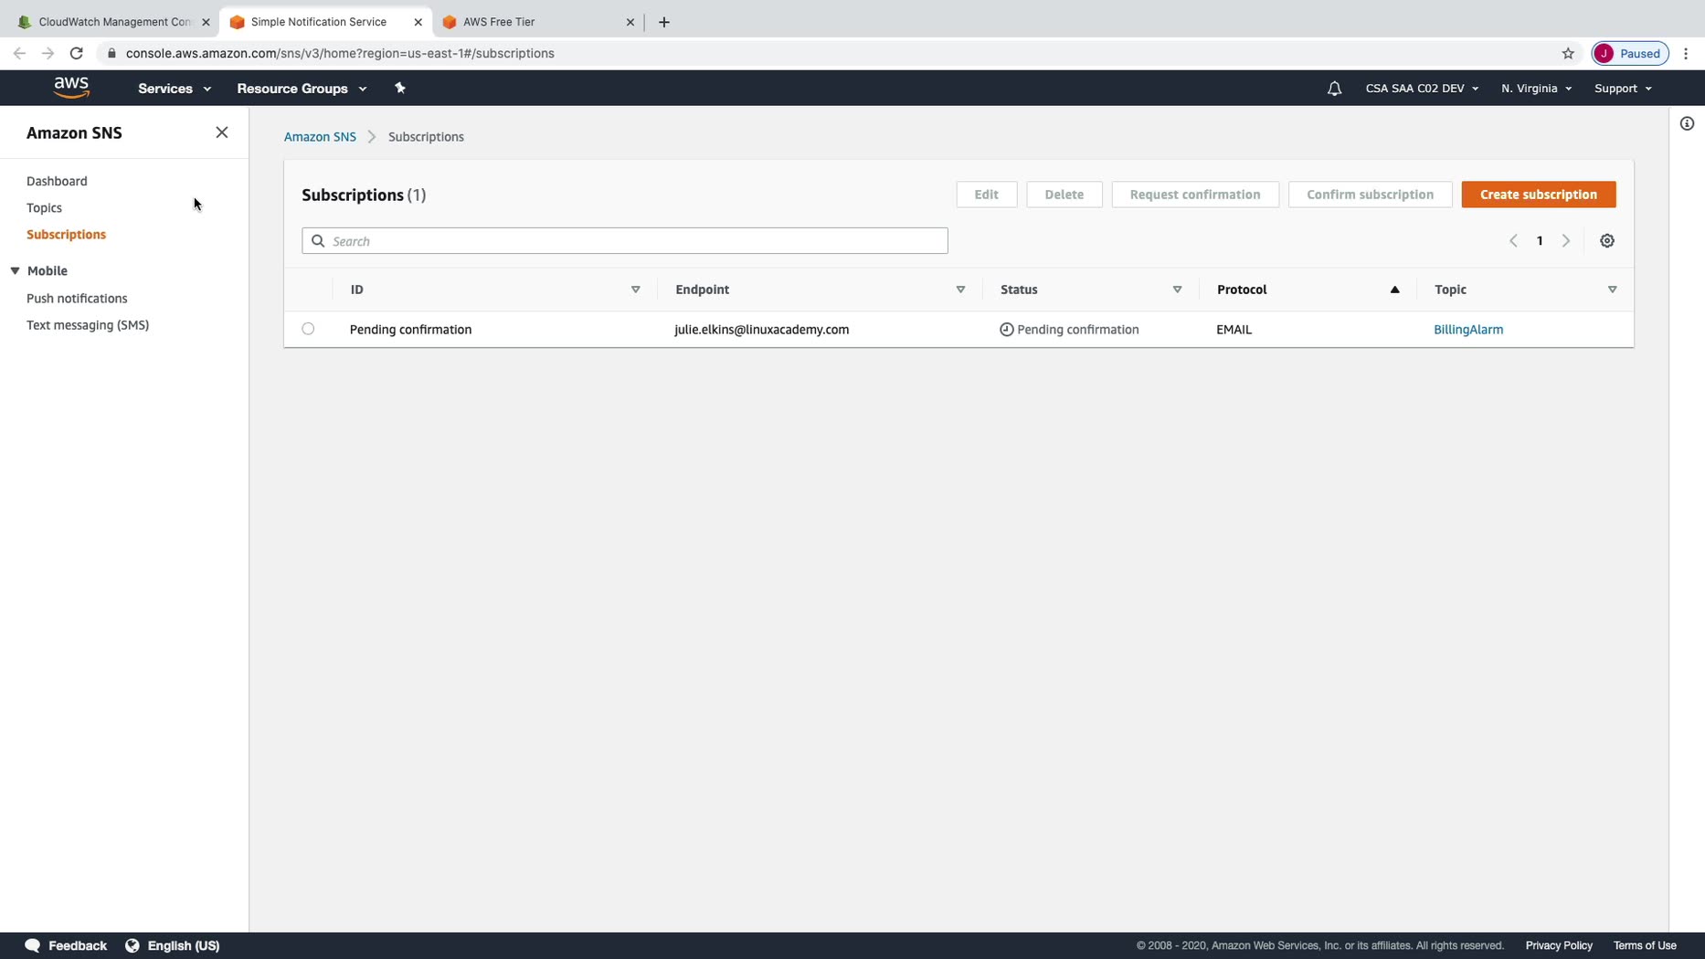Click the language globe icon
Viewport: 1705px width, 959px height.
(x=132, y=945)
